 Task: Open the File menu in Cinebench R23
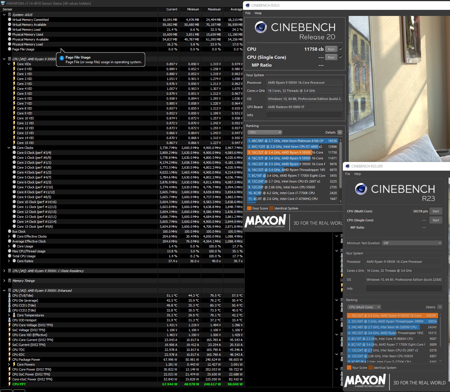[348, 174]
